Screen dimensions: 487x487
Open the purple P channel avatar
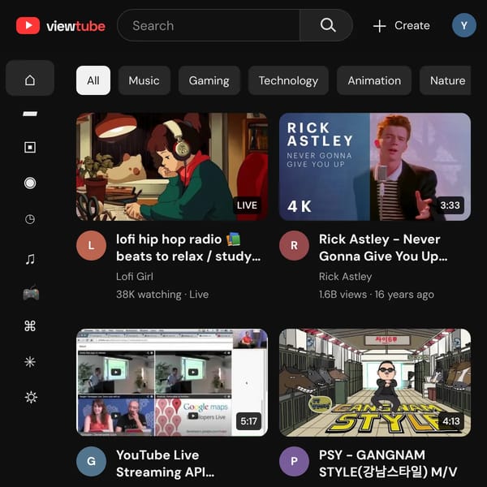point(294,461)
